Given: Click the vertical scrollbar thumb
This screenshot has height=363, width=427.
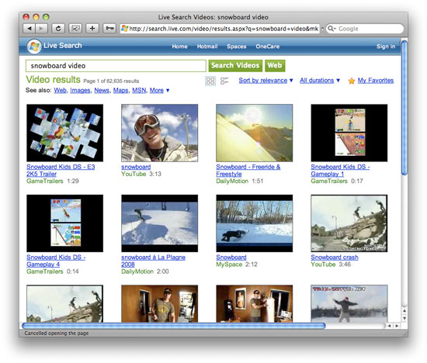Looking at the screenshot, I should [x=404, y=108].
